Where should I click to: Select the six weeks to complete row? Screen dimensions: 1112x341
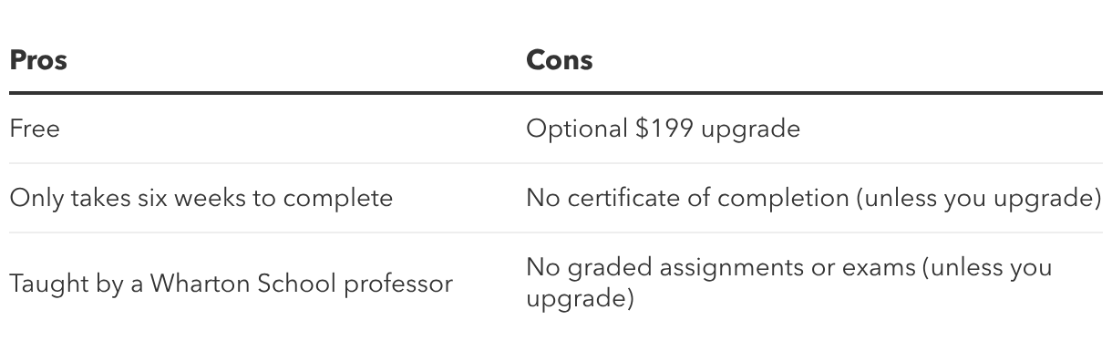556,198
